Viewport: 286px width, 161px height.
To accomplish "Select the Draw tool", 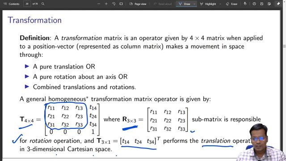I will [185, 4].
